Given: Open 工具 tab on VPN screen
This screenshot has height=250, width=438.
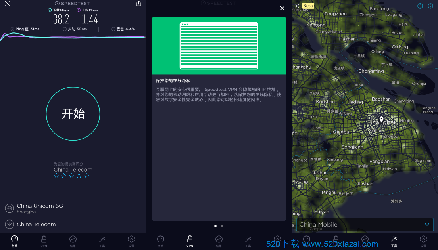Looking at the screenshot, I should 248,241.
